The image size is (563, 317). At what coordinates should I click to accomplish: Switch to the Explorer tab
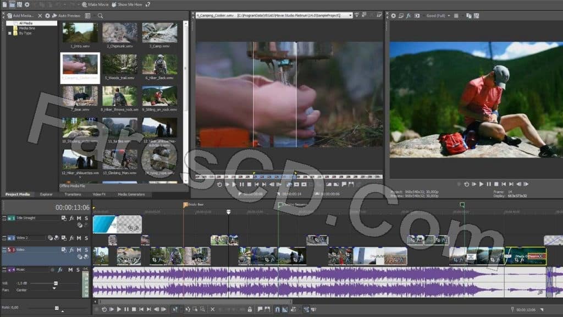(46, 194)
